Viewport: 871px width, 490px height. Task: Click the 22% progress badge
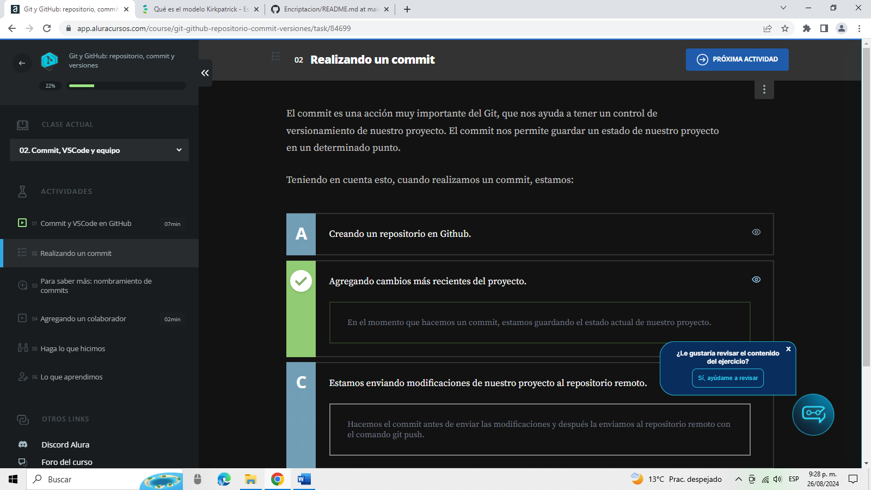[x=50, y=85]
